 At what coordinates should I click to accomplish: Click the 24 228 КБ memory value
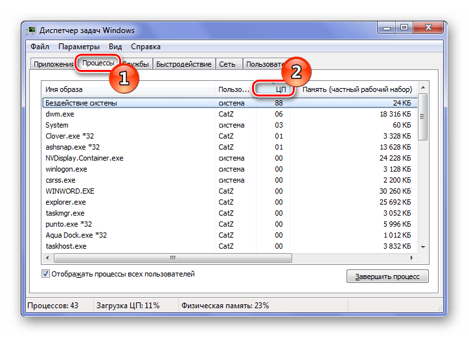(x=395, y=158)
